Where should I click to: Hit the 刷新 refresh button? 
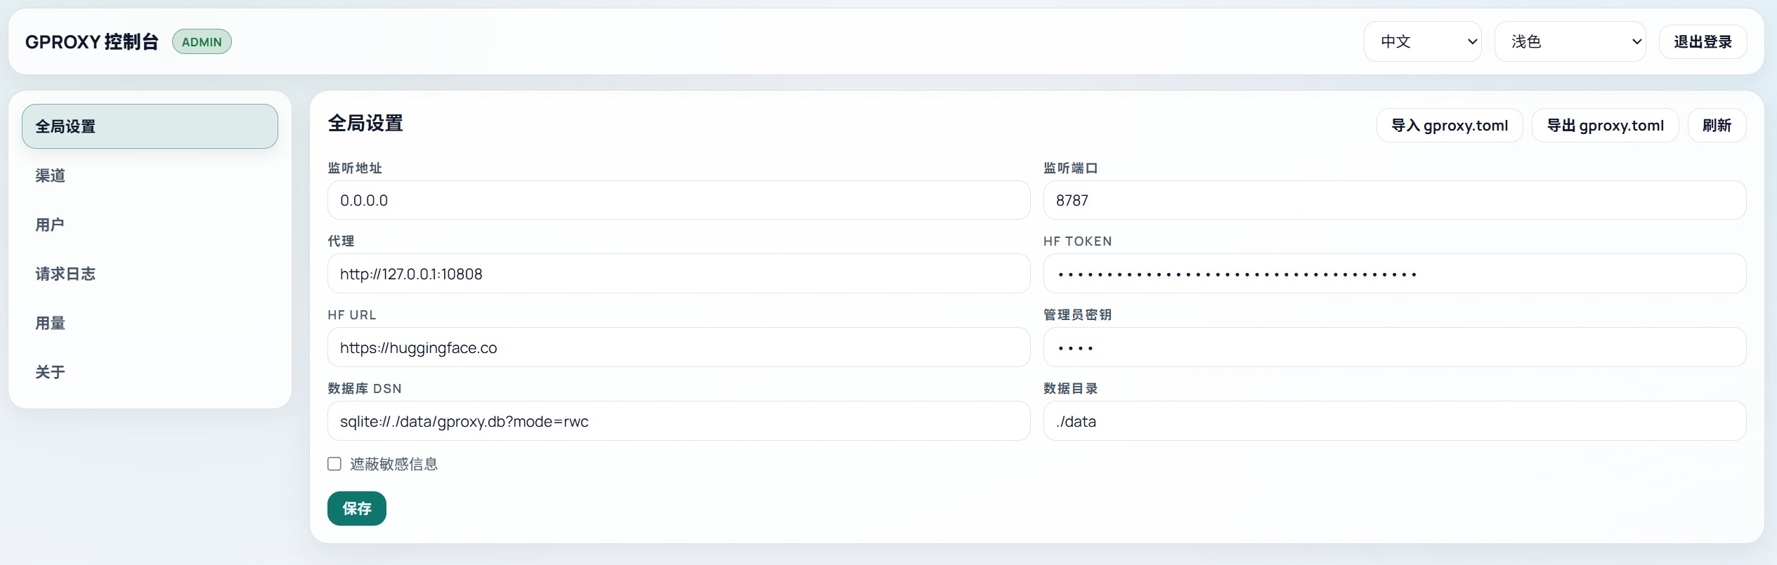pyautogui.click(x=1716, y=126)
